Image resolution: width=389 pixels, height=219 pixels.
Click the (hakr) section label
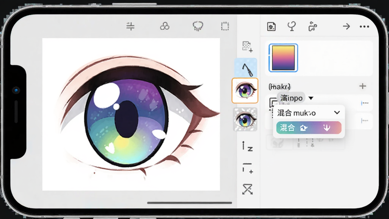(x=279, y=86)
